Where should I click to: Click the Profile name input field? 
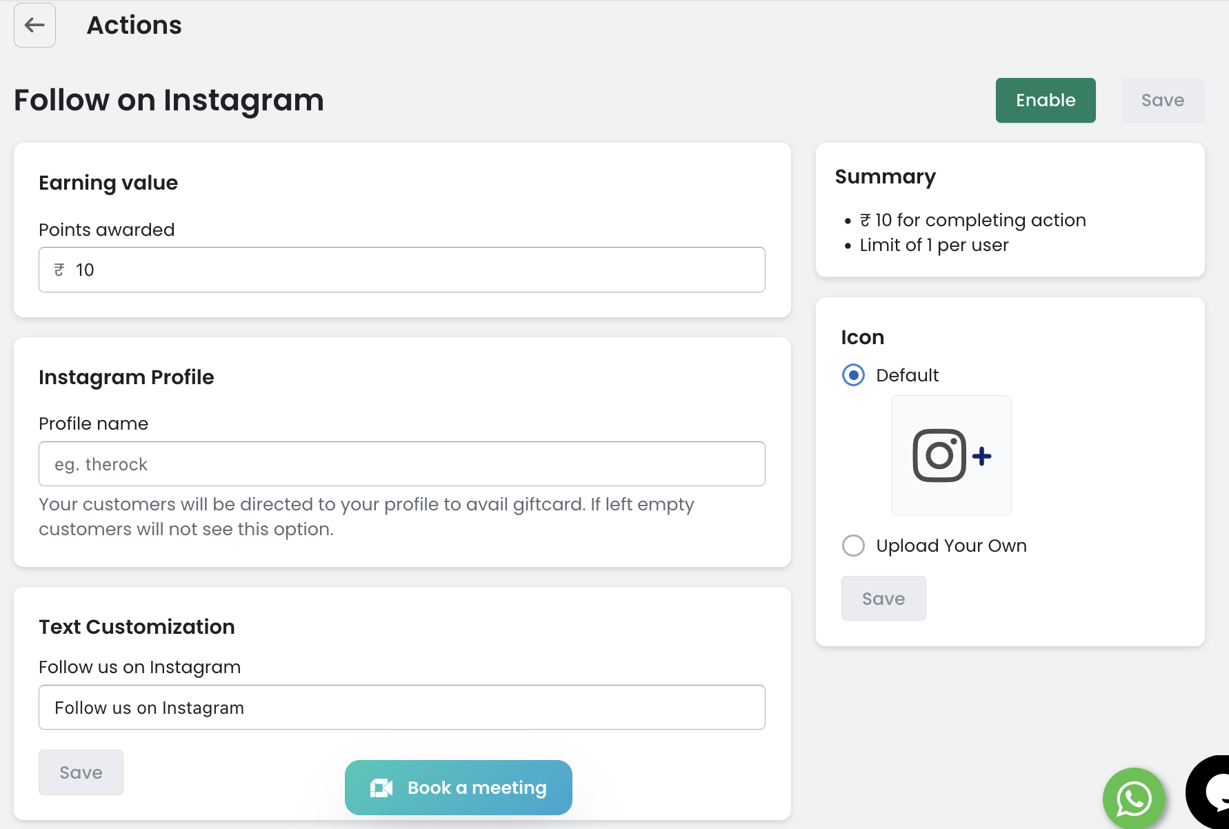tap(401, 464)
